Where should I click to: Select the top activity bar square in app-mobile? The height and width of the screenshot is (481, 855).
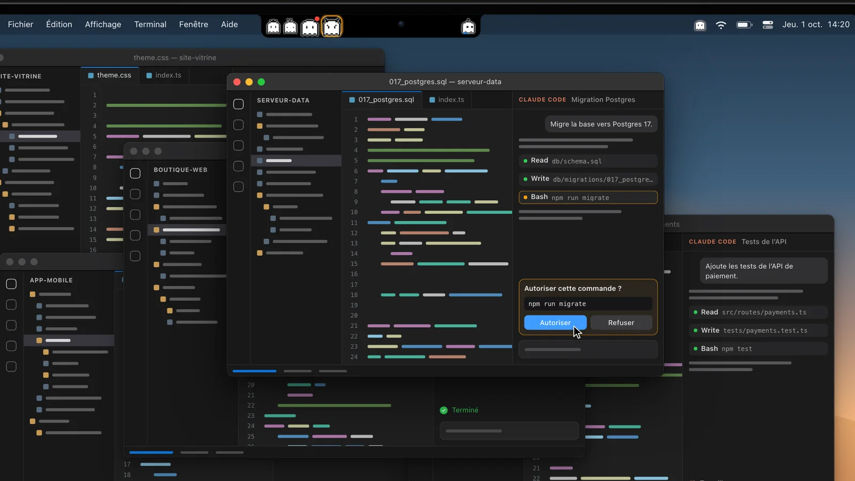[x=11, y=284]
